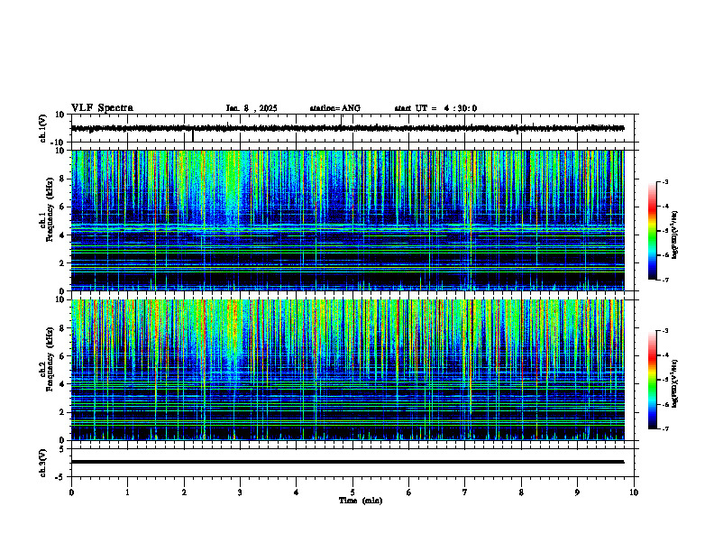Click the downward spike in ch.1 waveform
The image size is (714, 552).
193,135
